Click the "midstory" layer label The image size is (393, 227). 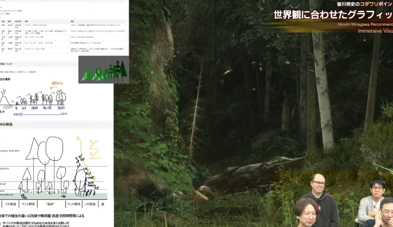pyautogui.click(x=4, y=168)
